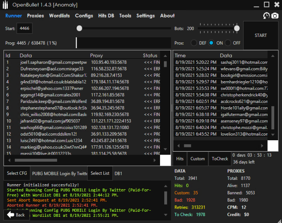Viewport: 282px width, 223px height.
Task: Sort bot list by Status column header
Action: 150,56
